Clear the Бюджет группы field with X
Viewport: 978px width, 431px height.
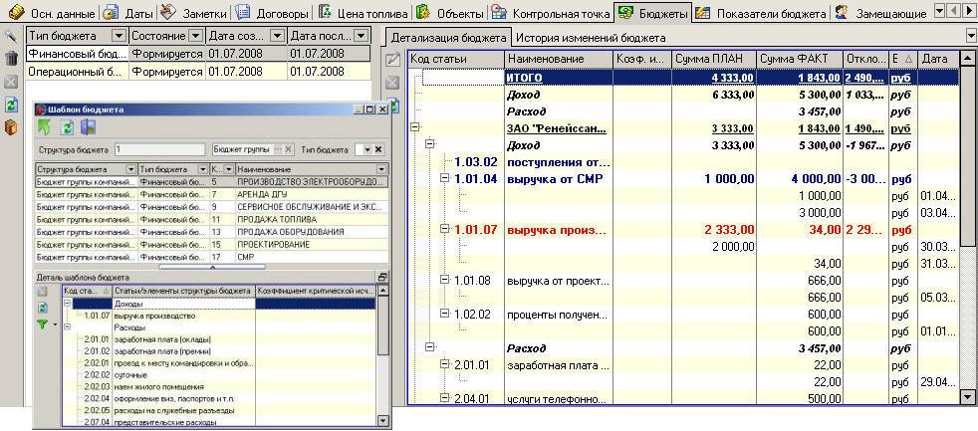tap(288, 149)
